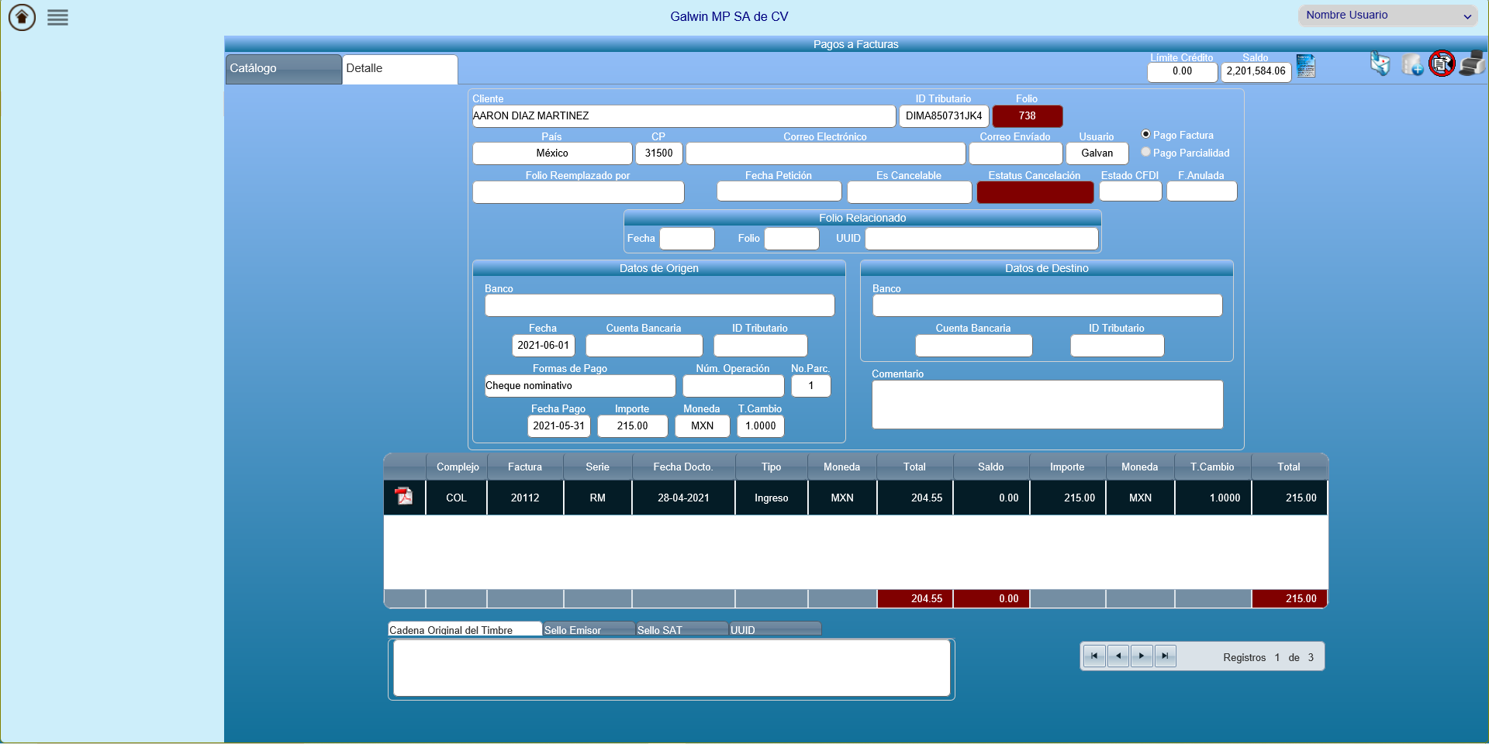This screenshot has height=744, width=1489.
Task: Click destination ID Tributario field
Action: click(x=1118, y=346)
